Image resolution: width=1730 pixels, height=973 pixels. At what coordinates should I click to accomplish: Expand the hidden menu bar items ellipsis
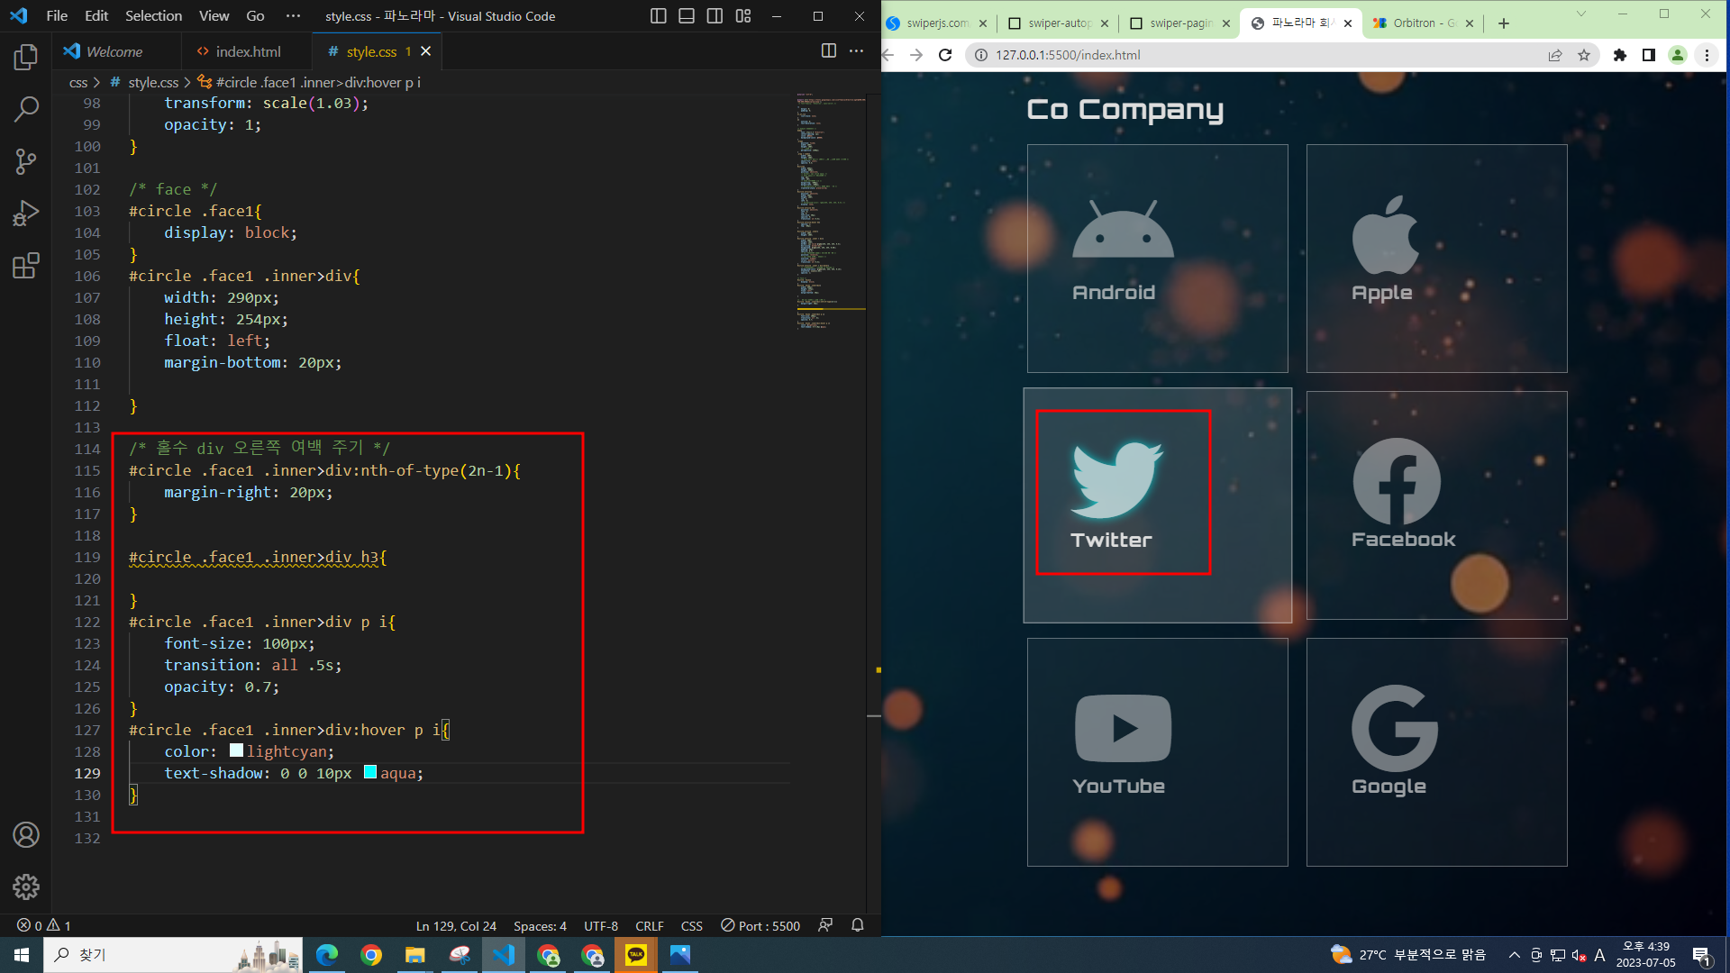293,16
